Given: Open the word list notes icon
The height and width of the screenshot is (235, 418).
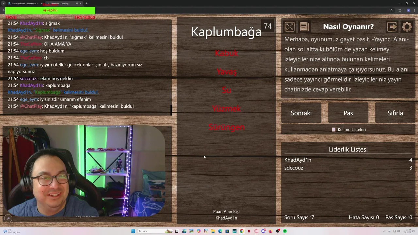Looking at the screenshot, I should 304,27.
